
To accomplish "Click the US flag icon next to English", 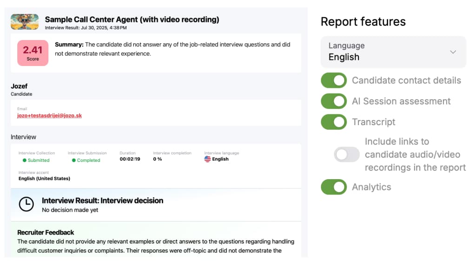I will (x=207, y=159).
